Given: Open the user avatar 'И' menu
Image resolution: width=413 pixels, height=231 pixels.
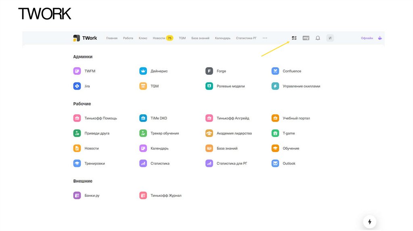Looking at the screenshot, I should (x=330, y=38).
